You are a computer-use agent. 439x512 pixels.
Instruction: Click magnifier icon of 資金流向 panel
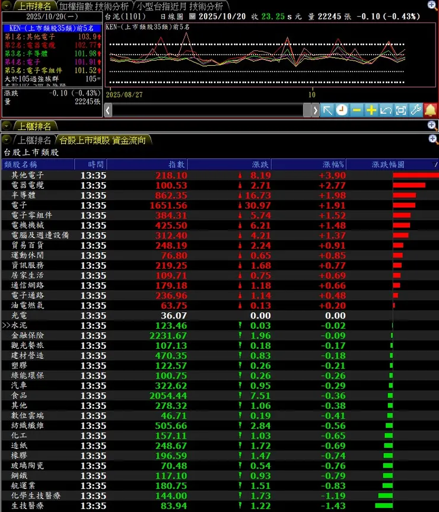[x=432, y=139]
